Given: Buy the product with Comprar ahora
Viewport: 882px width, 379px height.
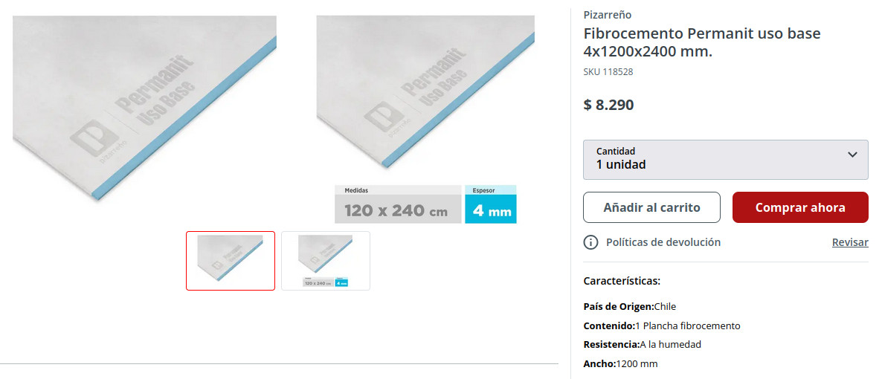Looking at the screenshot, I should point(800,207).
